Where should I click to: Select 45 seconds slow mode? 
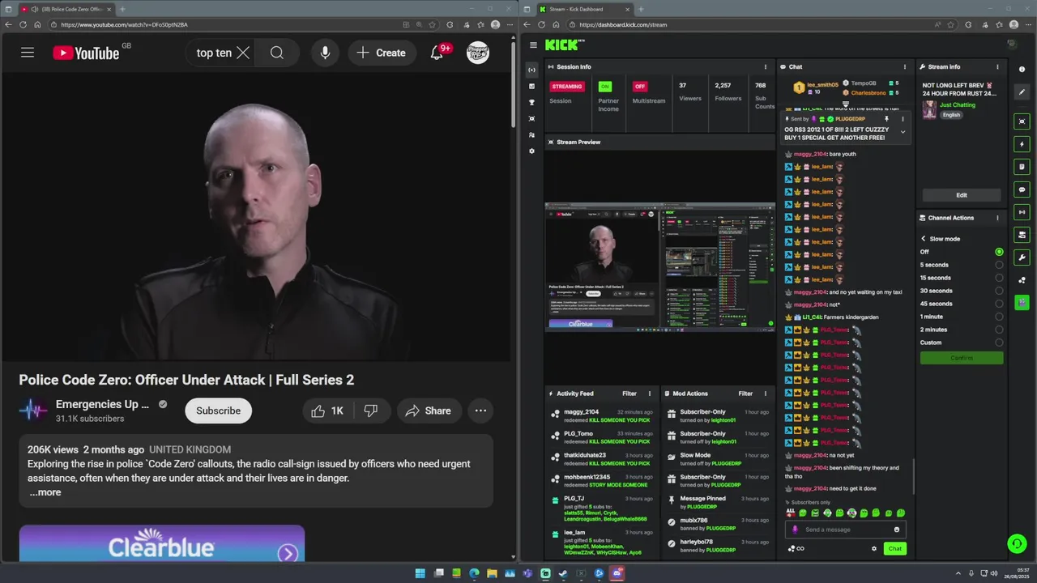coord(999,304)
